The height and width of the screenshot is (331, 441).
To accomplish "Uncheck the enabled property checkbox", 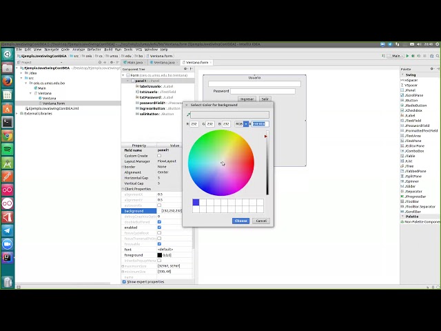I will [159, 228].
